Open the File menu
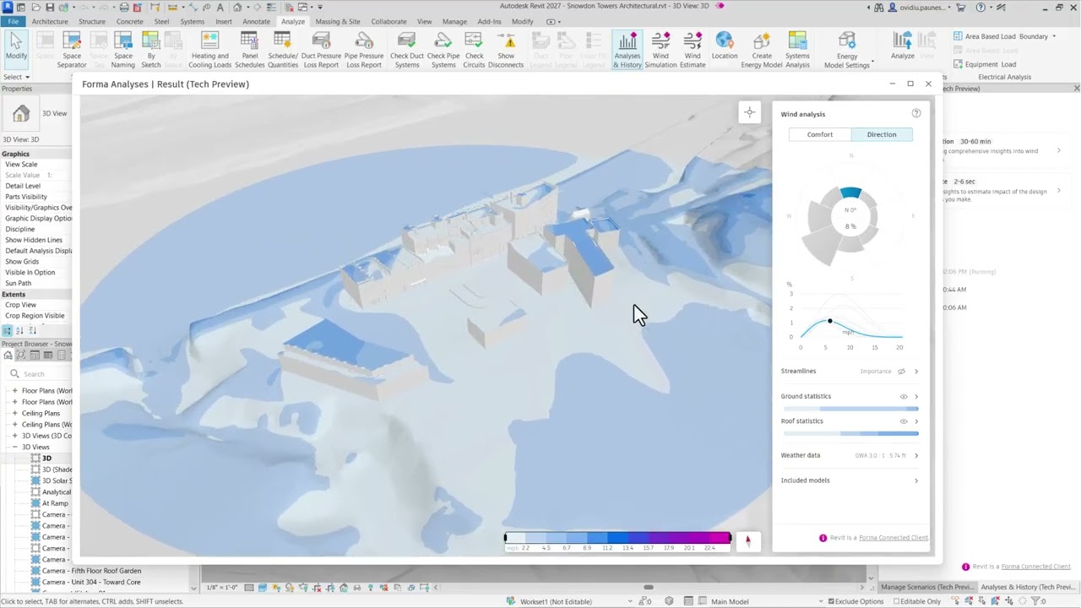Image resolution: width=1081 pixels, height=608 pixels. [x=13, y=21]
